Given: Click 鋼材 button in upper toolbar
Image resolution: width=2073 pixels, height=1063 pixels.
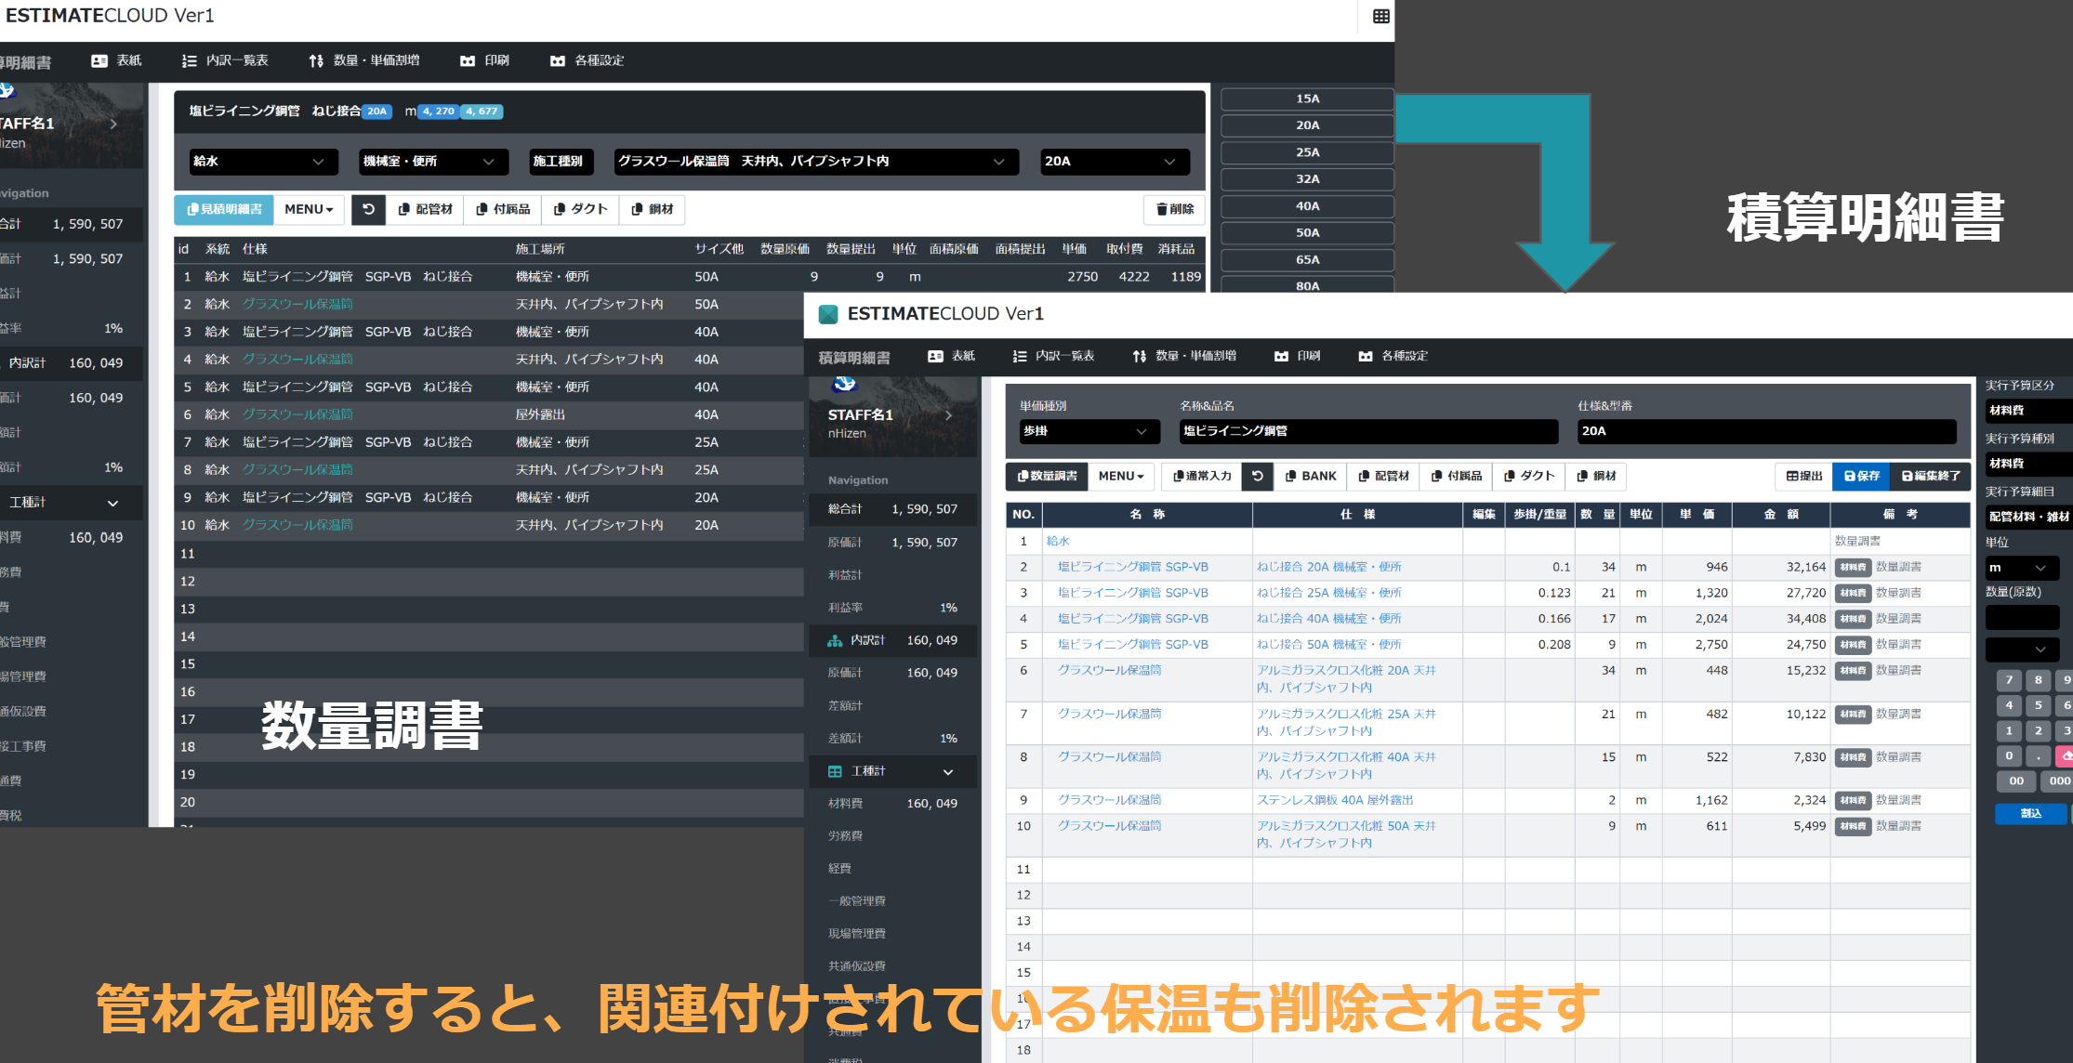Looking at the screenshot, I should (x=652, y=209).
